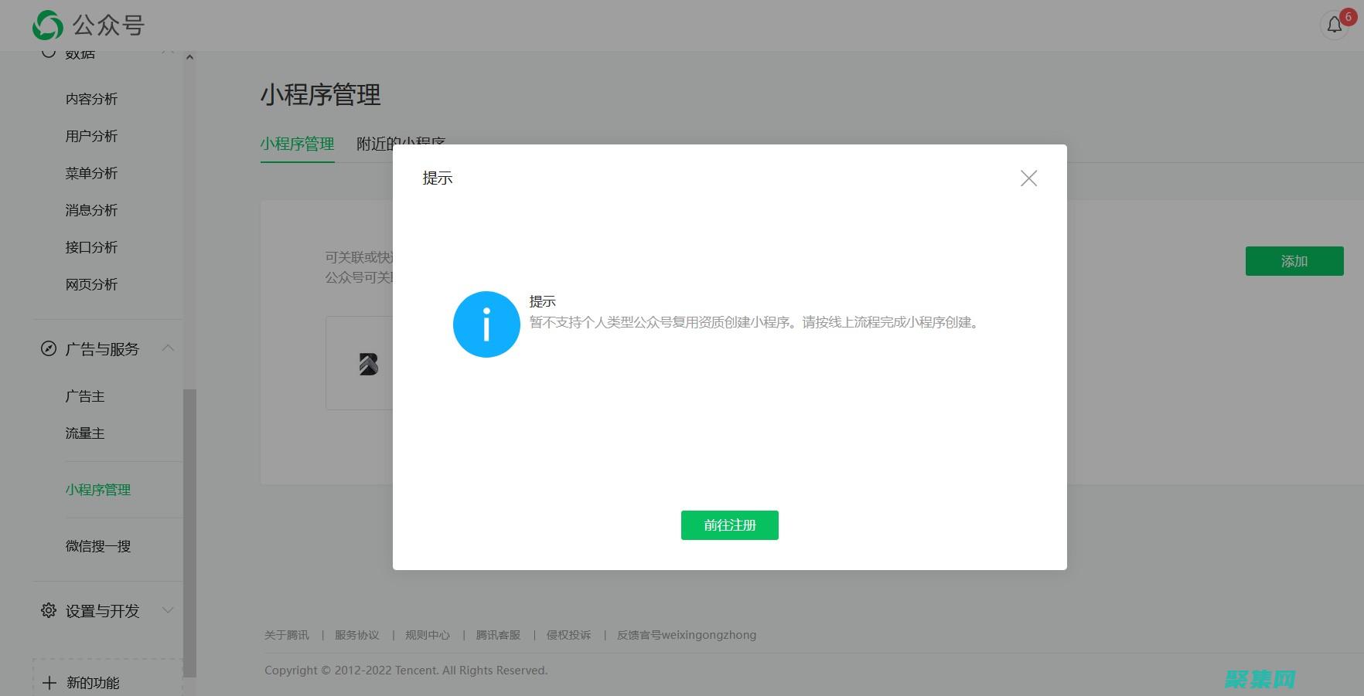Close the 提示 dialog with the X

(1028, 178)
